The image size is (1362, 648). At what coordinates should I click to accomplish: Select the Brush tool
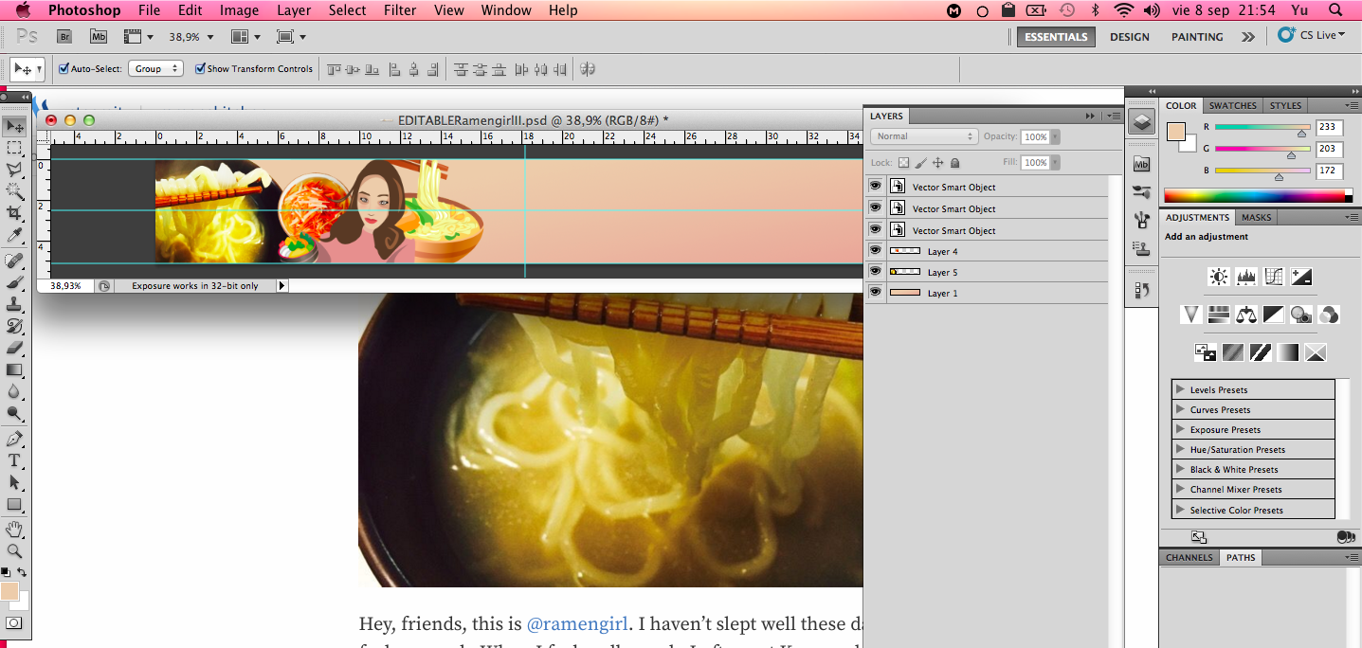pos(14,282)
